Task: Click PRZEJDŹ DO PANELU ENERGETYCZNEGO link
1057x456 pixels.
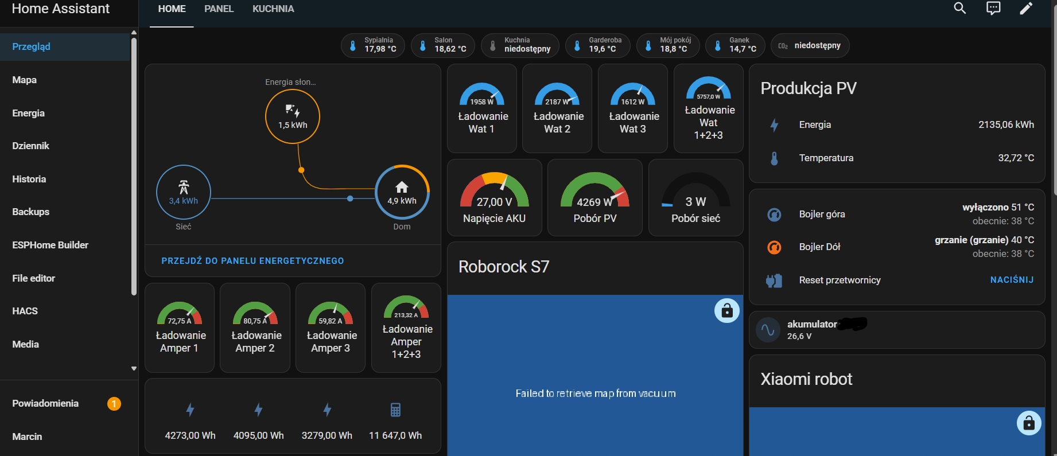Action: (252, 261)
